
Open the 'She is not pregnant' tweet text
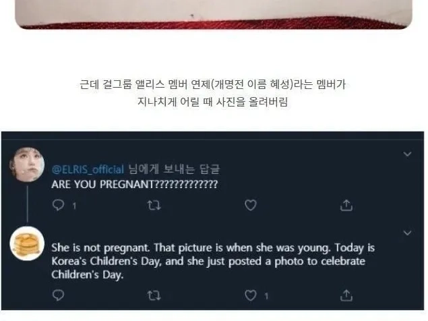pos(213,261)
